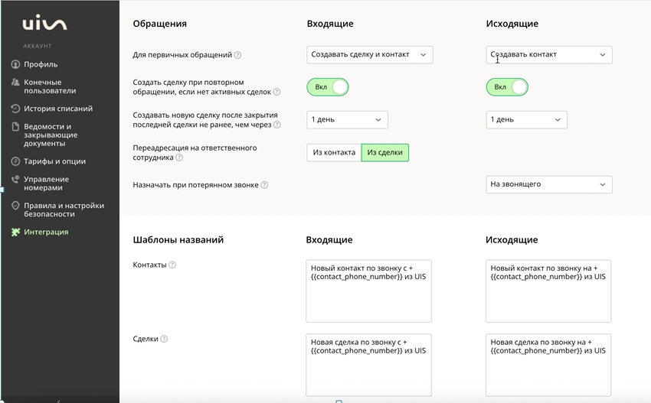This screenshot has width=651, height=403.
Task: Open outgoing Создавать контакт dropdown
Action: coord(548,55)
